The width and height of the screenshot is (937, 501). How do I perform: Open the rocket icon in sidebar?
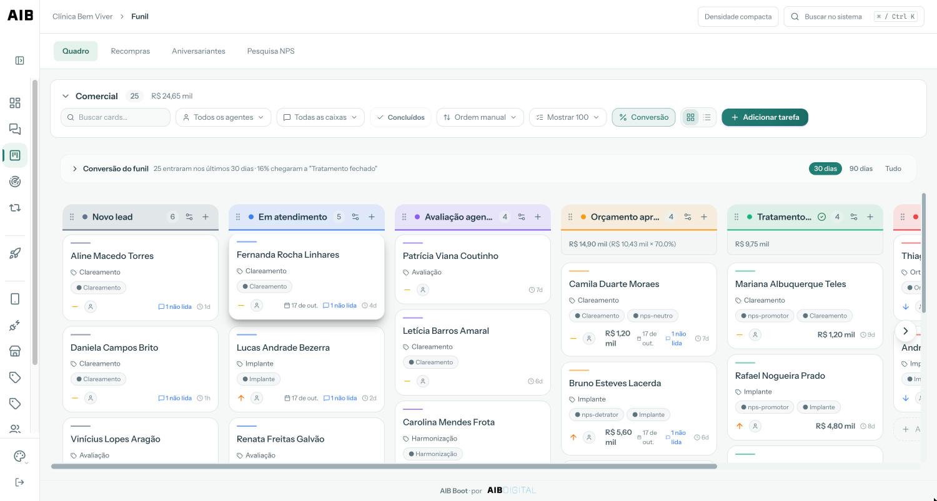15,253
